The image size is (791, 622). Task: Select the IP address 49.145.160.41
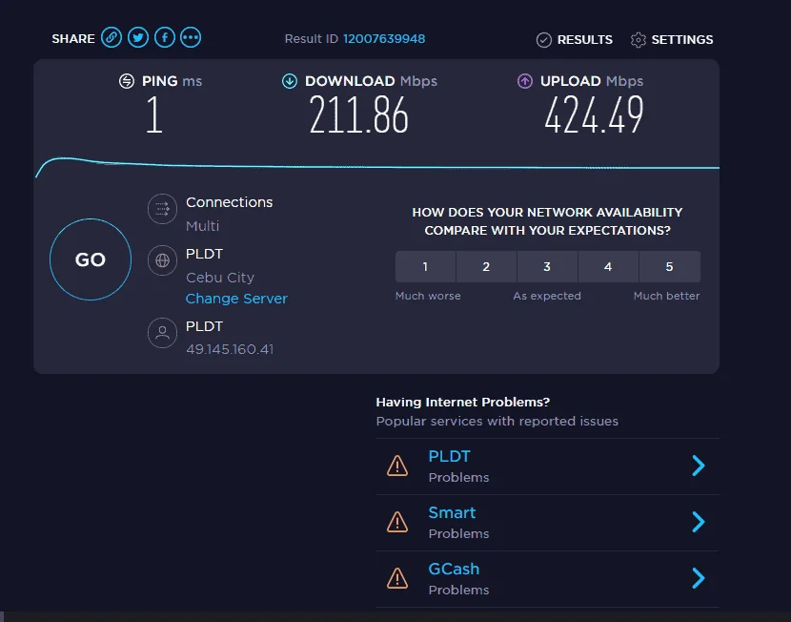click(x=230, y=349)
